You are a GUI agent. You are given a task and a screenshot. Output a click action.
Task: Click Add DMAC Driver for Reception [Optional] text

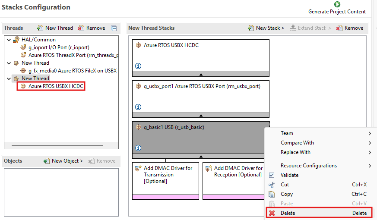[238, 172]
